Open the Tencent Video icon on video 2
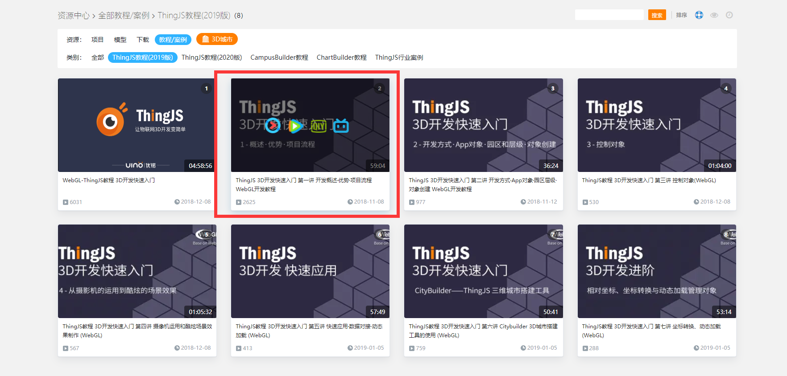This screenshot has height=376, width=787. [x=295, y=126]
